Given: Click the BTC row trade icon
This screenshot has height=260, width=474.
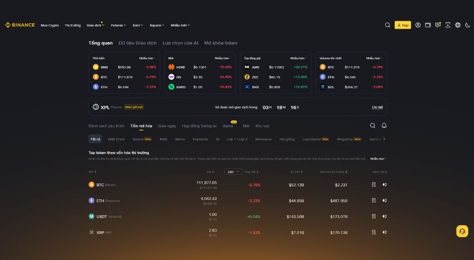Looking at the screenshot, I should [x=384, y=184].
